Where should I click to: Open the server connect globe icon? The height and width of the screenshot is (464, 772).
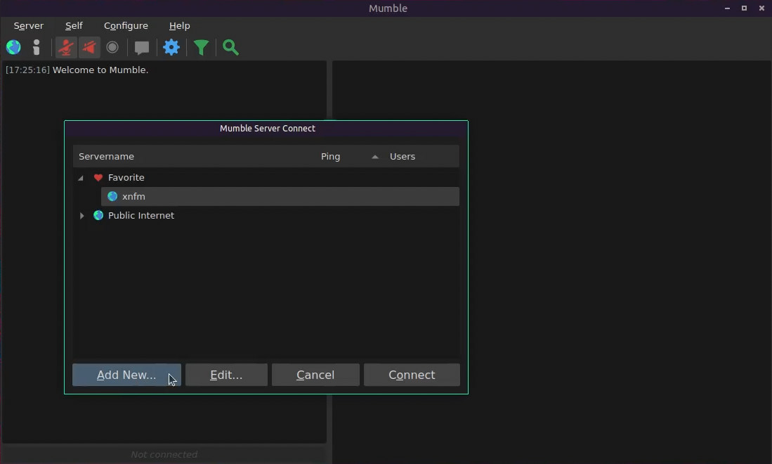coord(13,47)
